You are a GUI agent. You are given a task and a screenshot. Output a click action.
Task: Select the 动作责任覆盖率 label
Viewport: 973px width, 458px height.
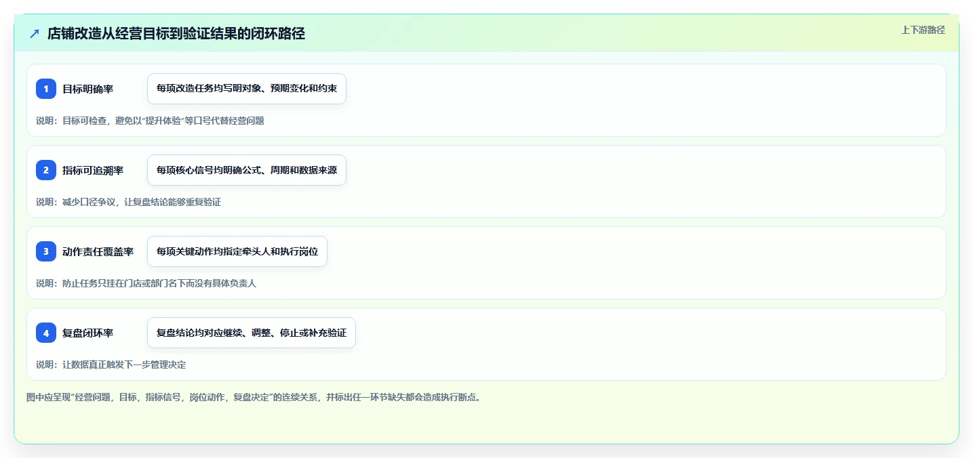[x=98, y=251]
